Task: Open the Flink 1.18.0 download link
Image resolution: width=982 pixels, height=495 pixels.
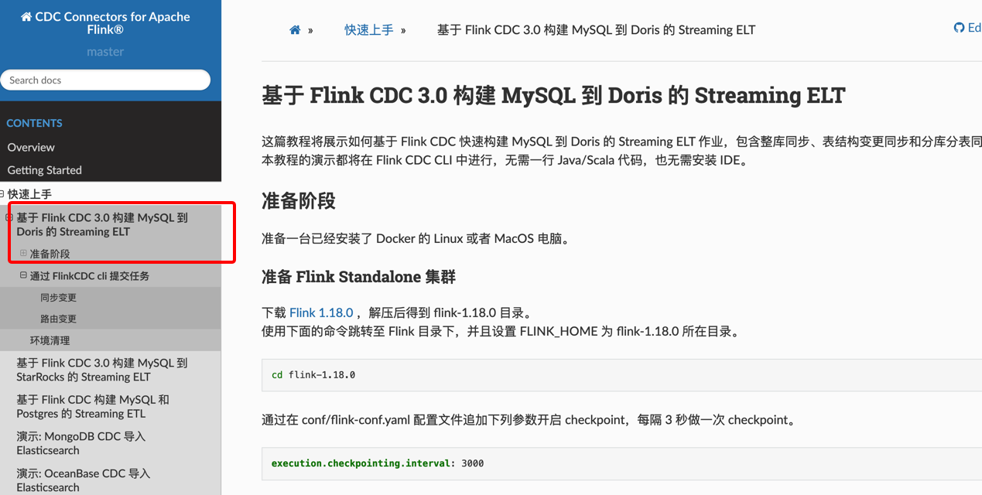Action: coord(321,312)
